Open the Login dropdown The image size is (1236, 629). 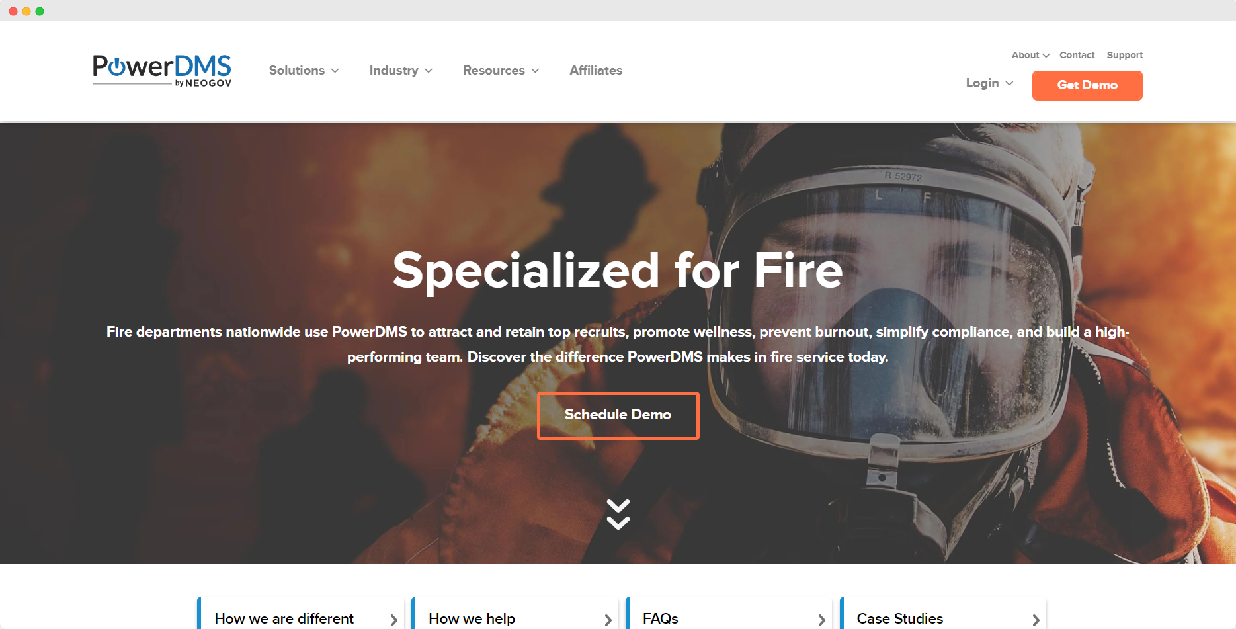tap(989, 83)
